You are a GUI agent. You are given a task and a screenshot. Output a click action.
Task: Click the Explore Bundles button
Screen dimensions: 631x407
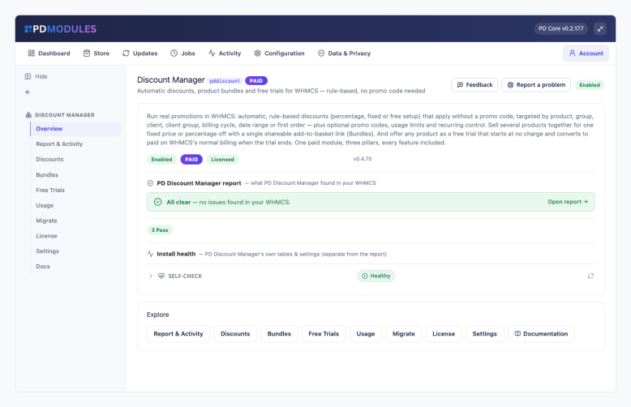point(279,334)
